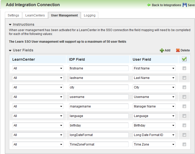Open the Language user field dropdown
The width and height of the screenshot is (195, 154).
point(154,116)
